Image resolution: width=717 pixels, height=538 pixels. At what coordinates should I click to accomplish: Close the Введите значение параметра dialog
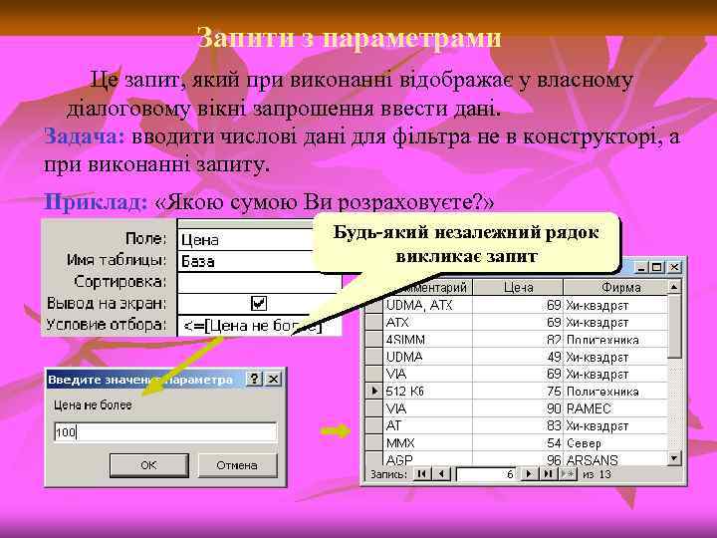pyautogui.click(x=273, y=379)
